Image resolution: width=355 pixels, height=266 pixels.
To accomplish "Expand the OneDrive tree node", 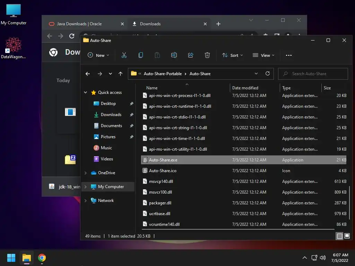I will point(86,173).
